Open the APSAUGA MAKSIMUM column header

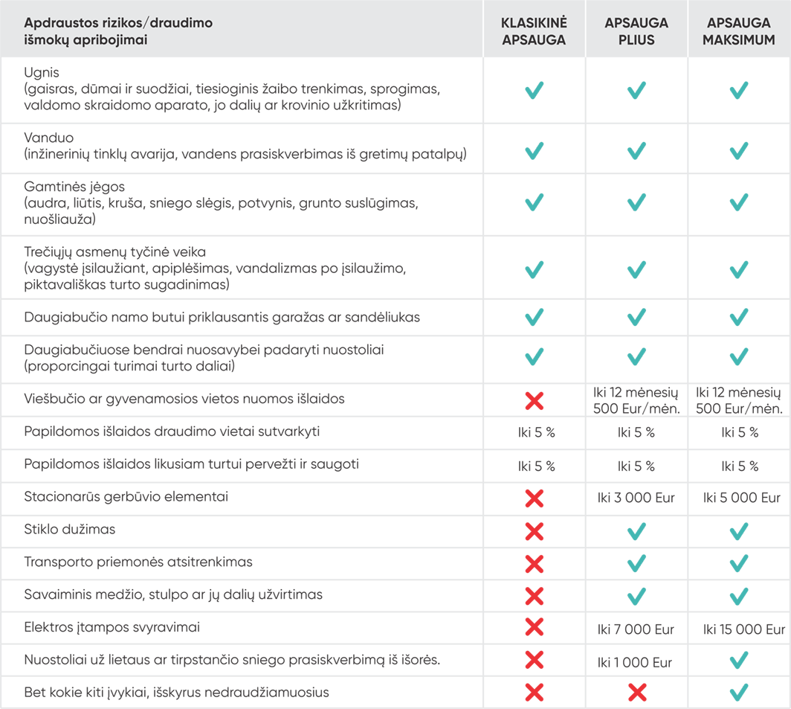click(739, 31)
